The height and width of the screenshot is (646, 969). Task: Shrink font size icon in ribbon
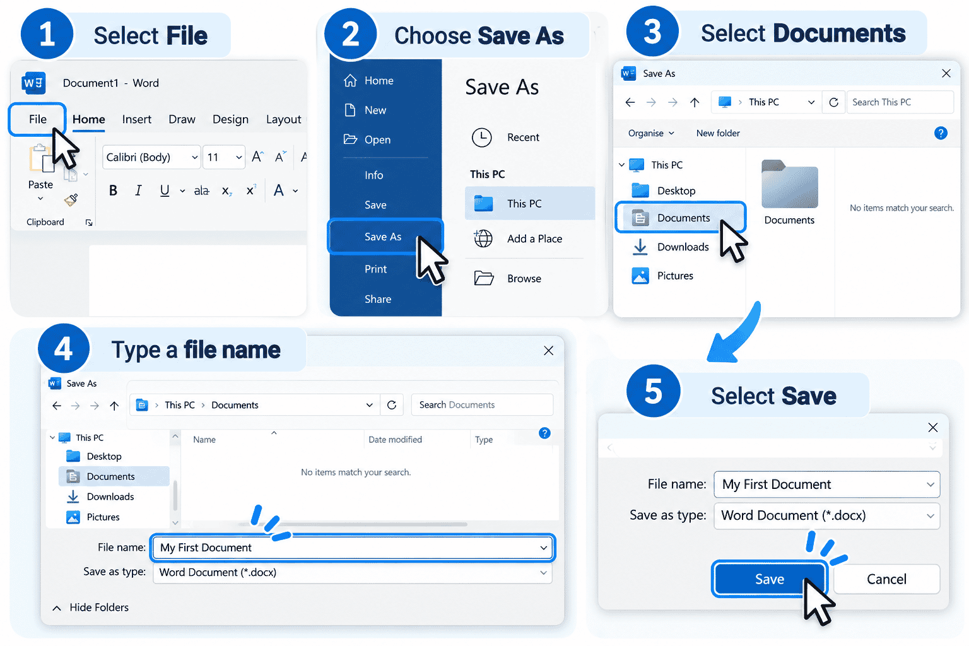coord(281,156)
